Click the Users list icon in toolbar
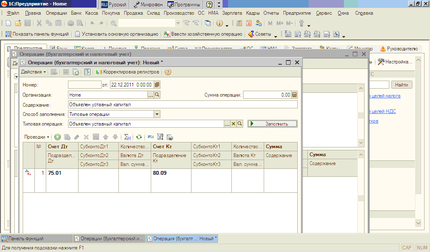Image resolution: width=430 pixels, height=252 pixels. click(258, 23)
